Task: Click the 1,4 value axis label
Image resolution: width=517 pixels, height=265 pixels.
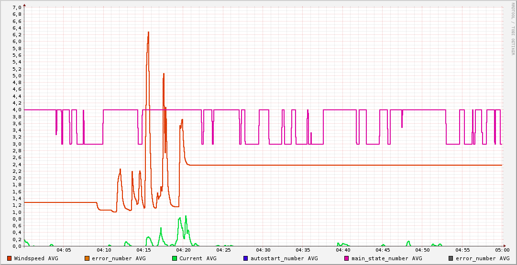Action: 17,198
